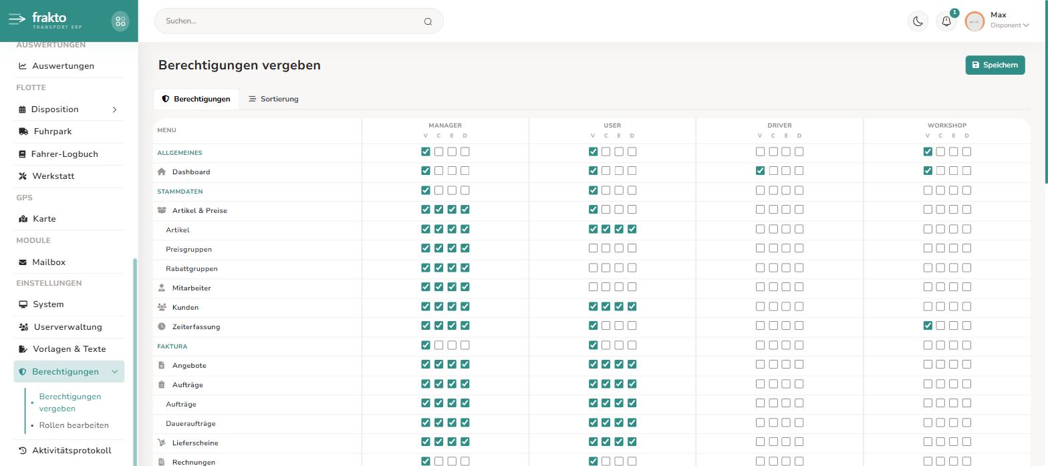Open Berechtigungen vergeben submenu item
The image size is (1048, 466).
[x=70, y=403]
